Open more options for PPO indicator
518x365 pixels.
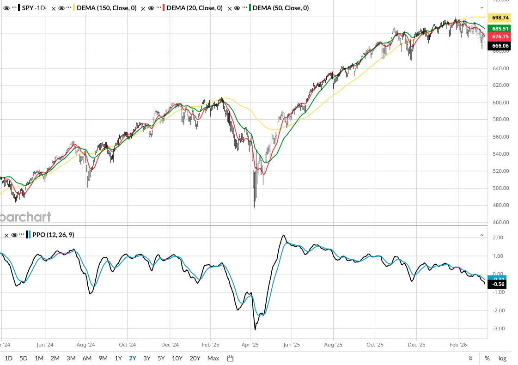(22, 234)
